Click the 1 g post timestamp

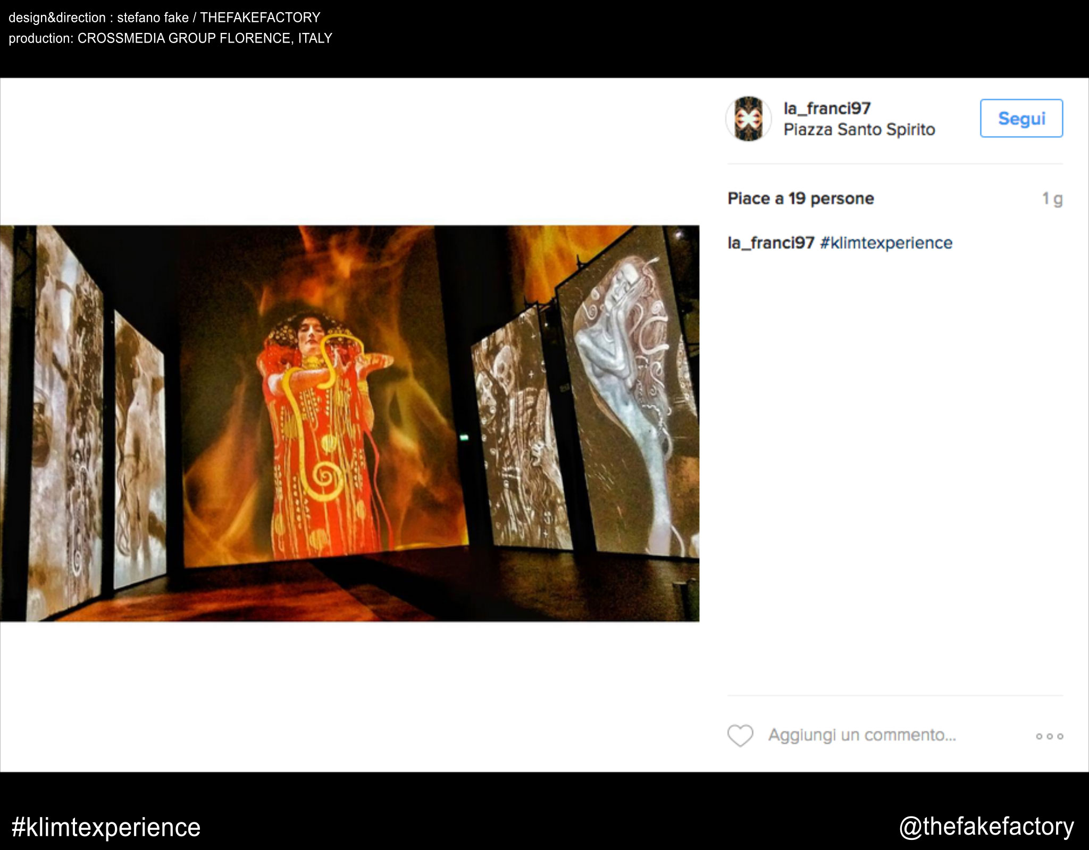tap(1052, 199)
